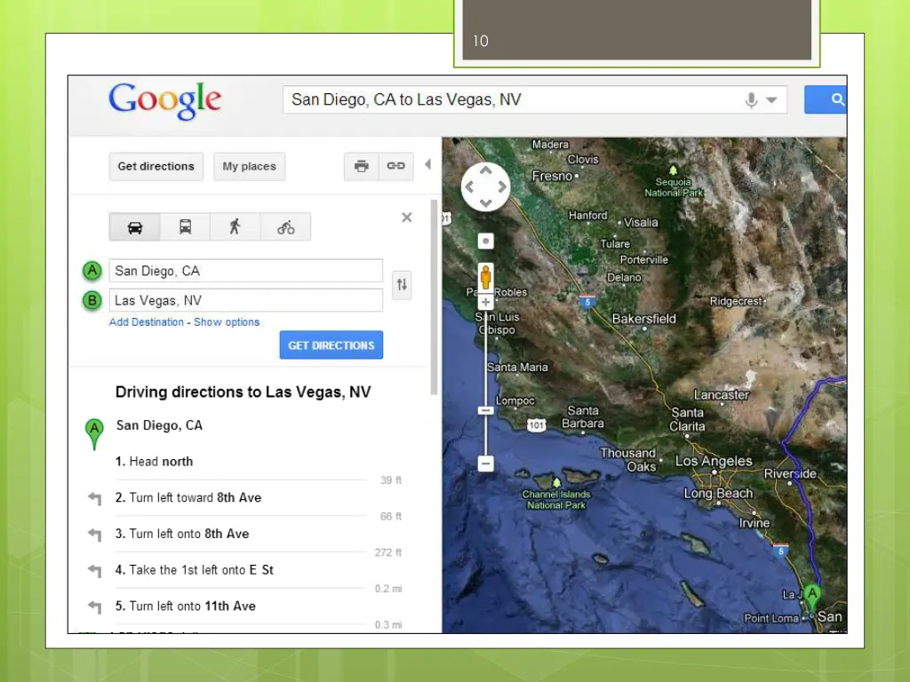
Task: Click the A marker on the map
Action: [x=812, y=596]
